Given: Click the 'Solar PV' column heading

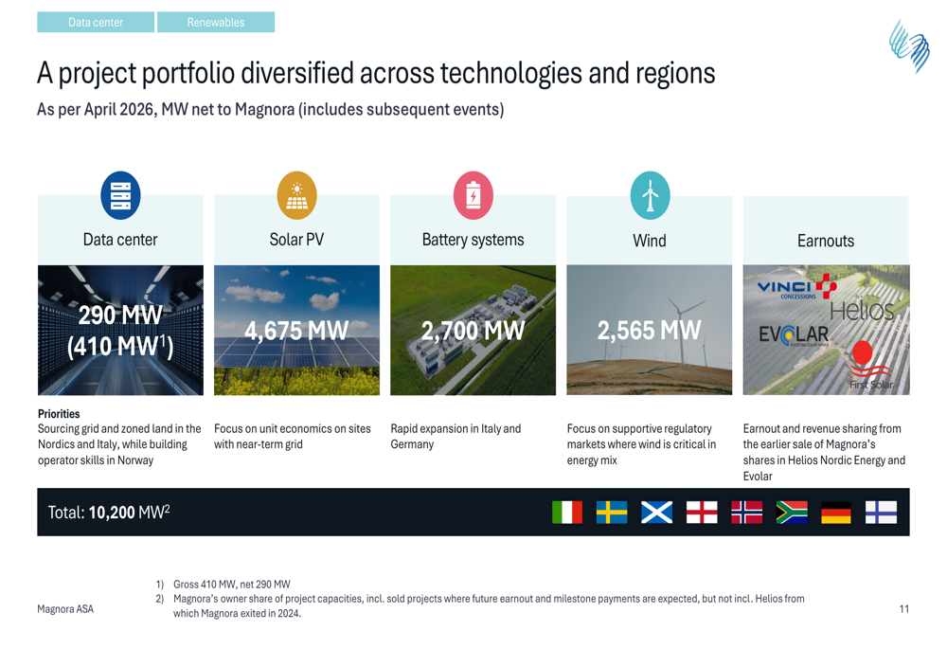Looking at the screenshot, I should tap(296, 240).
